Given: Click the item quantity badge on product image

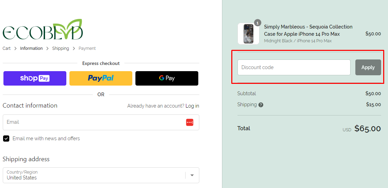Looking at the screenshot, I should pyautogui.click(x=258, y=23).
